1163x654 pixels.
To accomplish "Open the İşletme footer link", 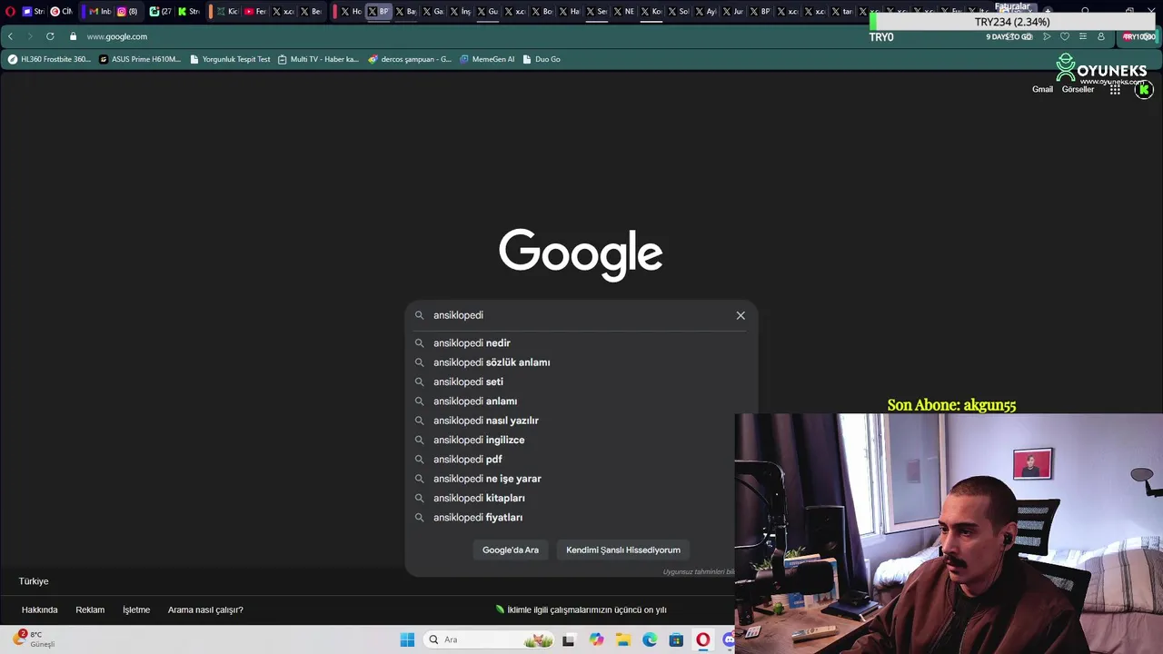I will coord(136,609).
